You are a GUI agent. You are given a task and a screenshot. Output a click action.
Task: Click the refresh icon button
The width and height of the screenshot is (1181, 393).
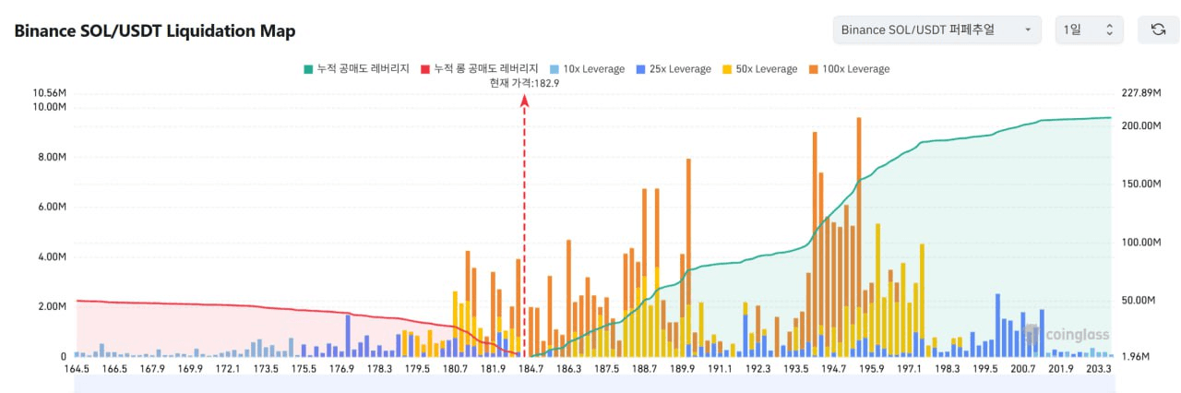[x=1157, y=30]
